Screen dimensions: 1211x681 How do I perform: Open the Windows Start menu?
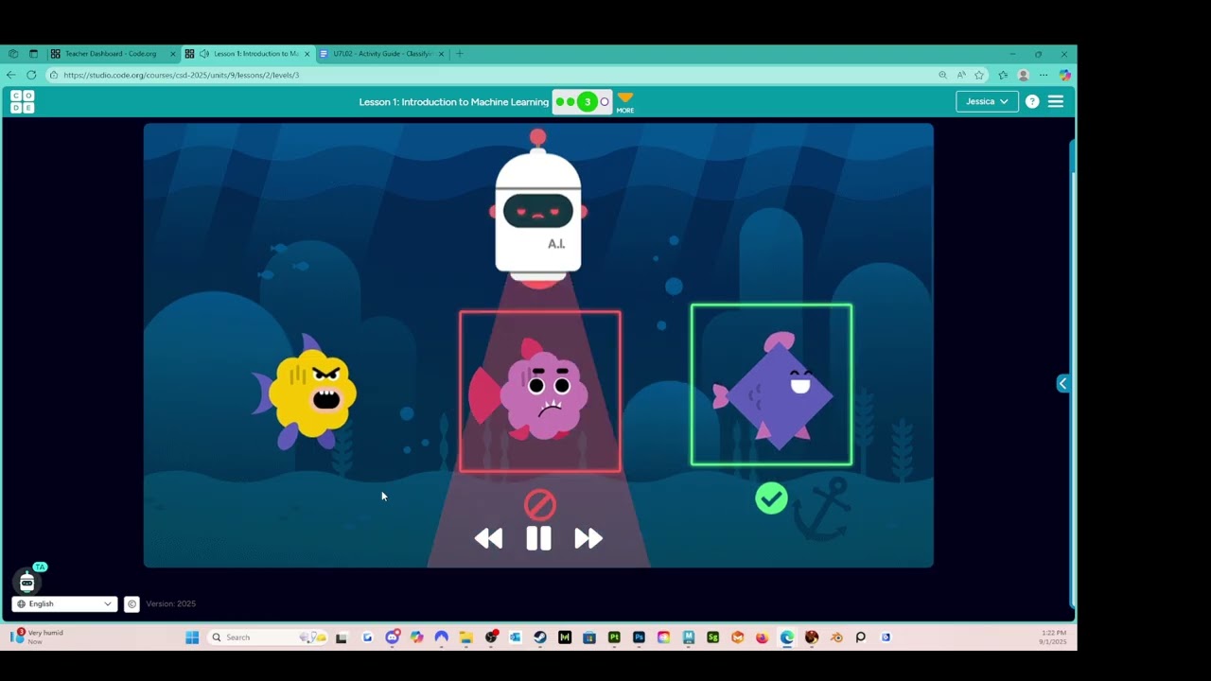tap(192, 637)
